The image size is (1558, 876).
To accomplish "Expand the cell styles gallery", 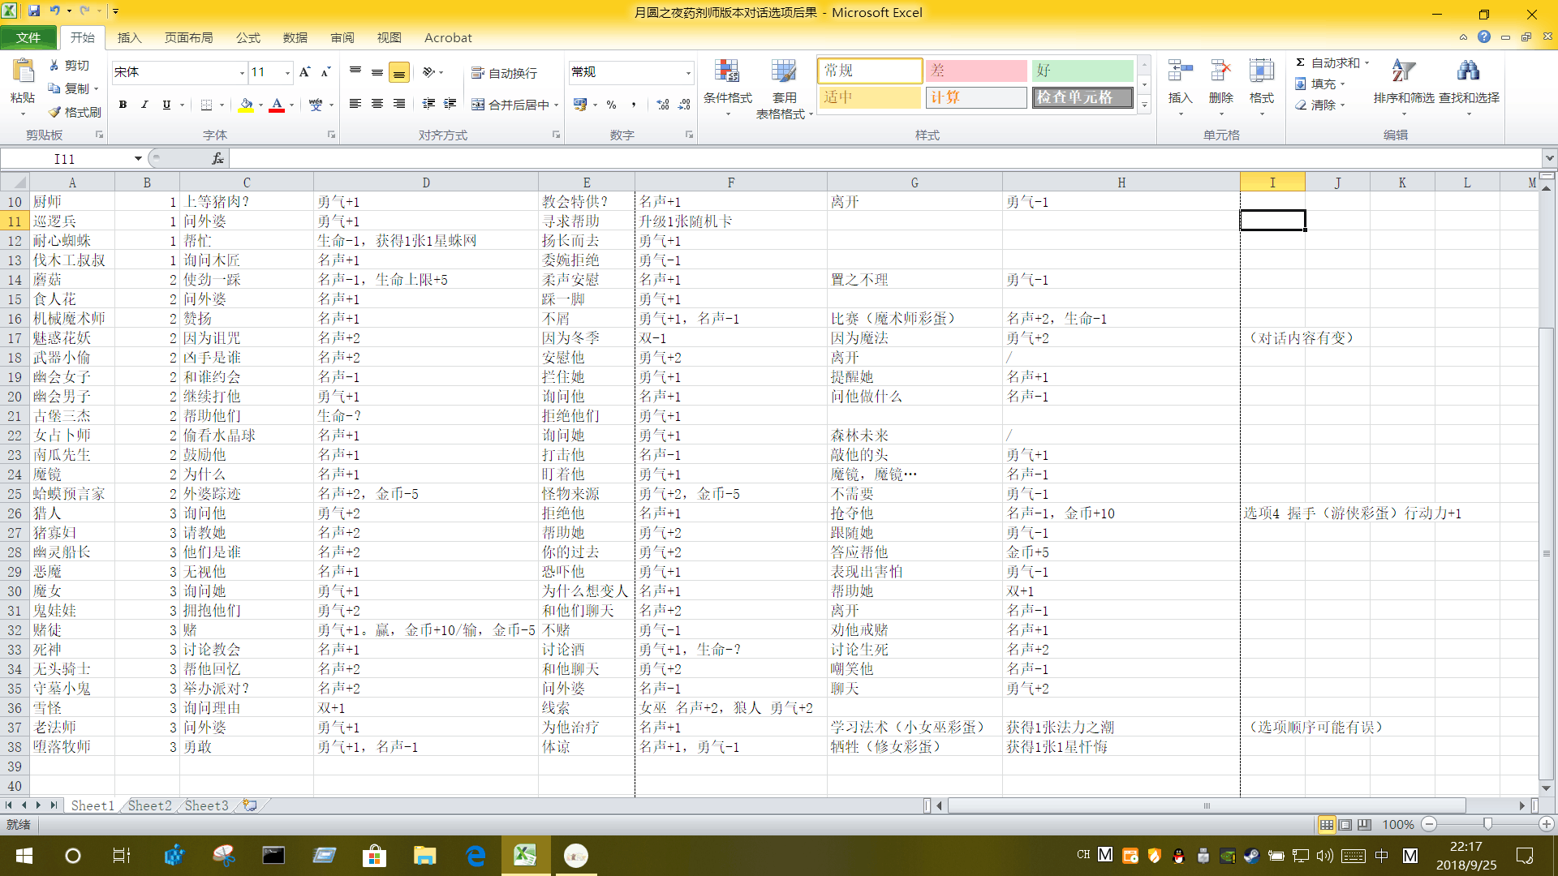I will (x=1144, y=105).
